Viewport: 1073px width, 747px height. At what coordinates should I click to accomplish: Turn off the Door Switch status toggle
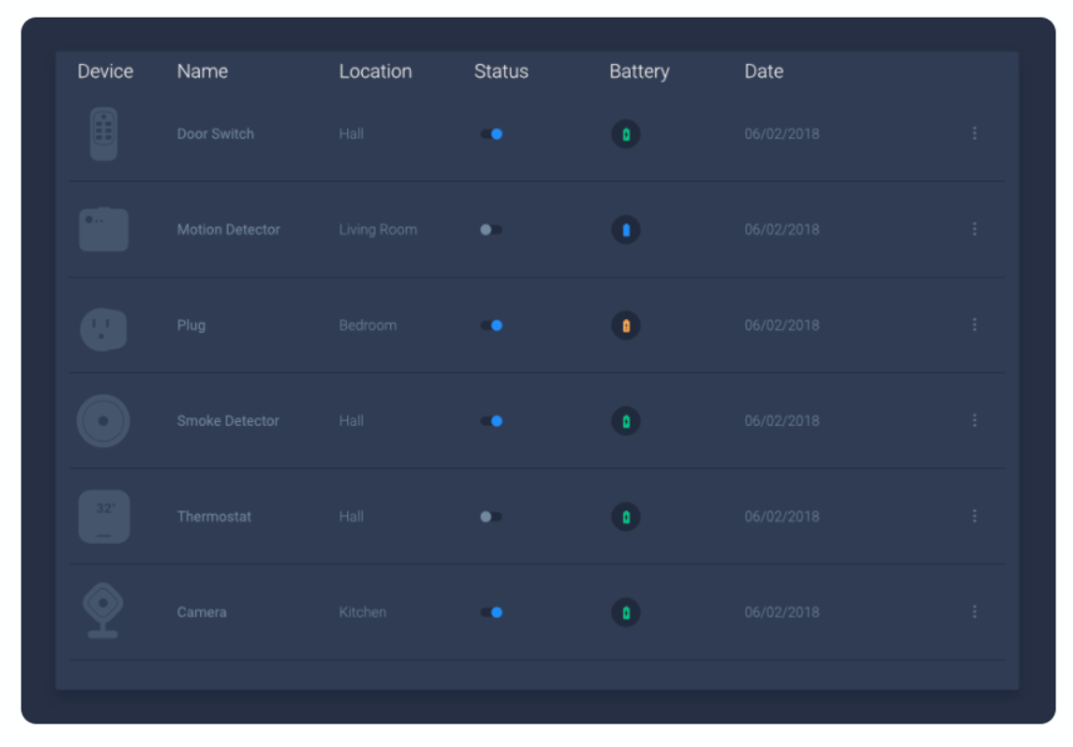491,134
